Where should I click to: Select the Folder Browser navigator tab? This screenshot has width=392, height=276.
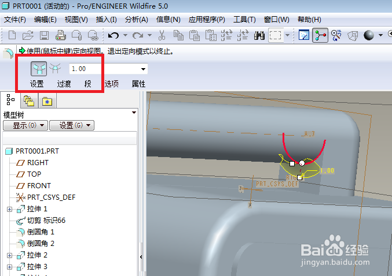click(x=30, y=100)
